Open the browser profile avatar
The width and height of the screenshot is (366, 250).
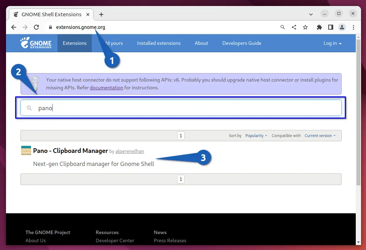[342, 27]
